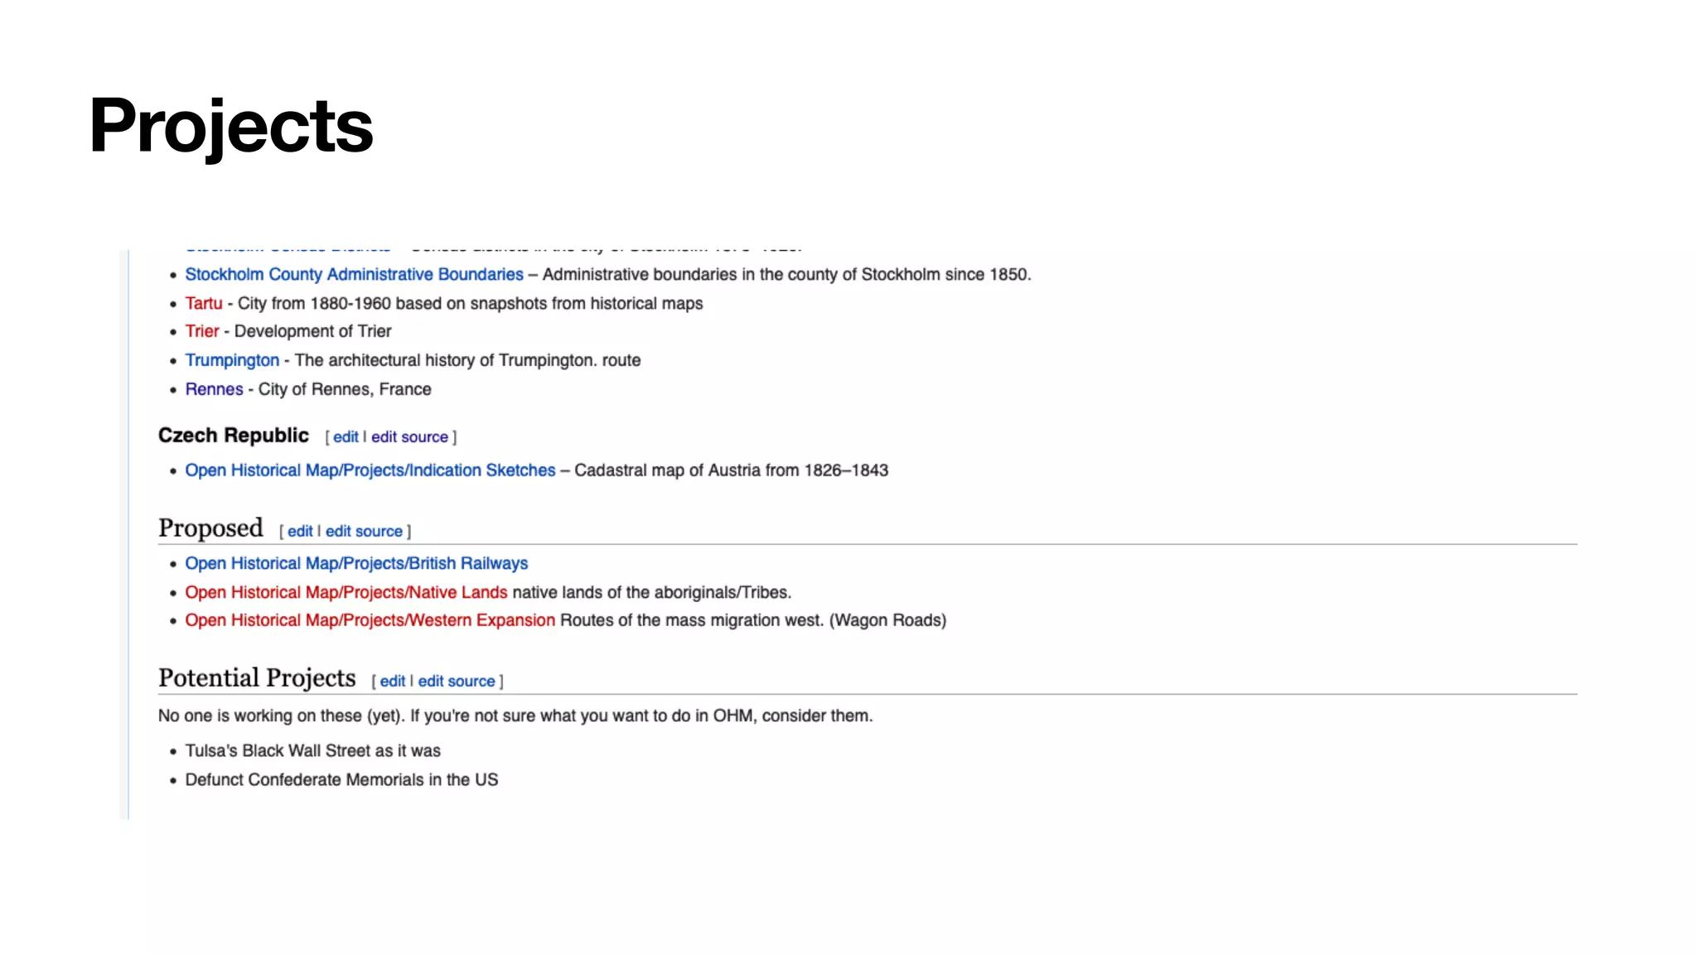This screenshot has width=1697, height=954.
Task: Open Stockholm County Administrative Boundaries link
Action: [x=354, y=274]
